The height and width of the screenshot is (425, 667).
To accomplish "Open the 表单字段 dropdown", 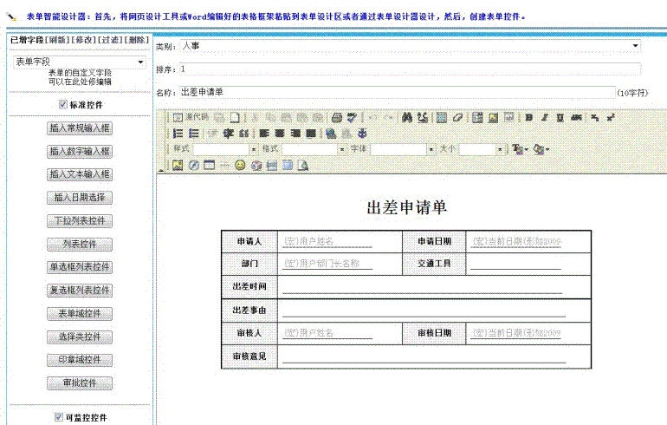I will (80, 62).
